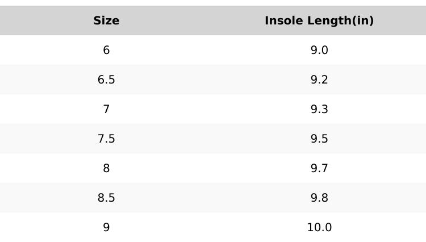The height and width of the screenshot is (242, 426).
Task: Select the size 6.5 cell
Action: (106, 80)
